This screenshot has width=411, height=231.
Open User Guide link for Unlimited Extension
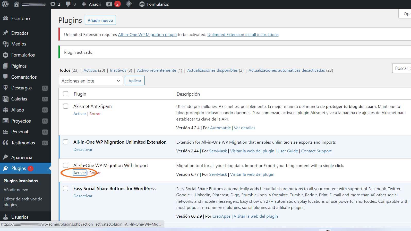click(x=288, y=151)
